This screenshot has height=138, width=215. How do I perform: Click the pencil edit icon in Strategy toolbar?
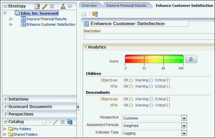click(x=45, y=6)
